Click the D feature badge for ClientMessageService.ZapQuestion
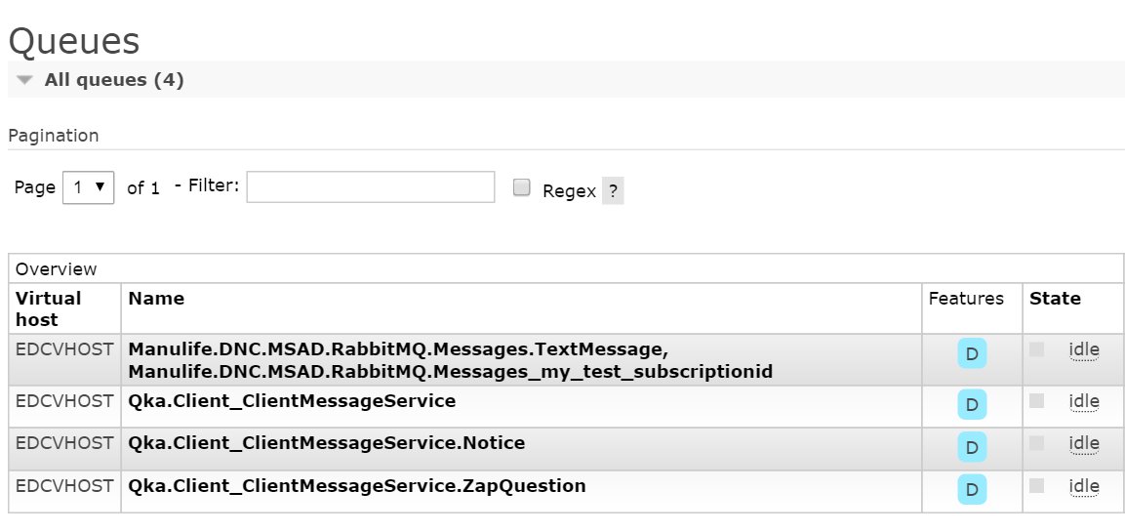Viewport: 1125px width, 532px height. pos(971,489)
